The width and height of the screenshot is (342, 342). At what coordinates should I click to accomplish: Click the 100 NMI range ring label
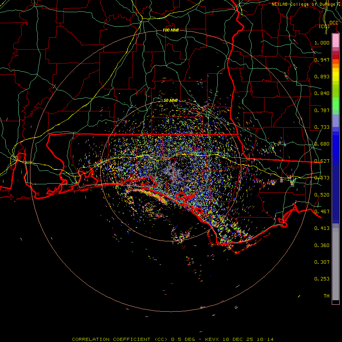point(171,30)
